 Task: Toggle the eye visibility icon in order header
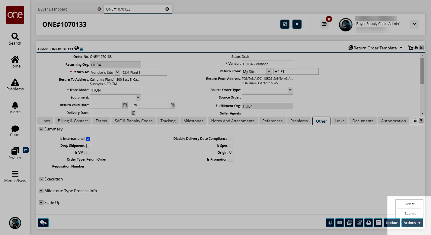pos(416,48)
